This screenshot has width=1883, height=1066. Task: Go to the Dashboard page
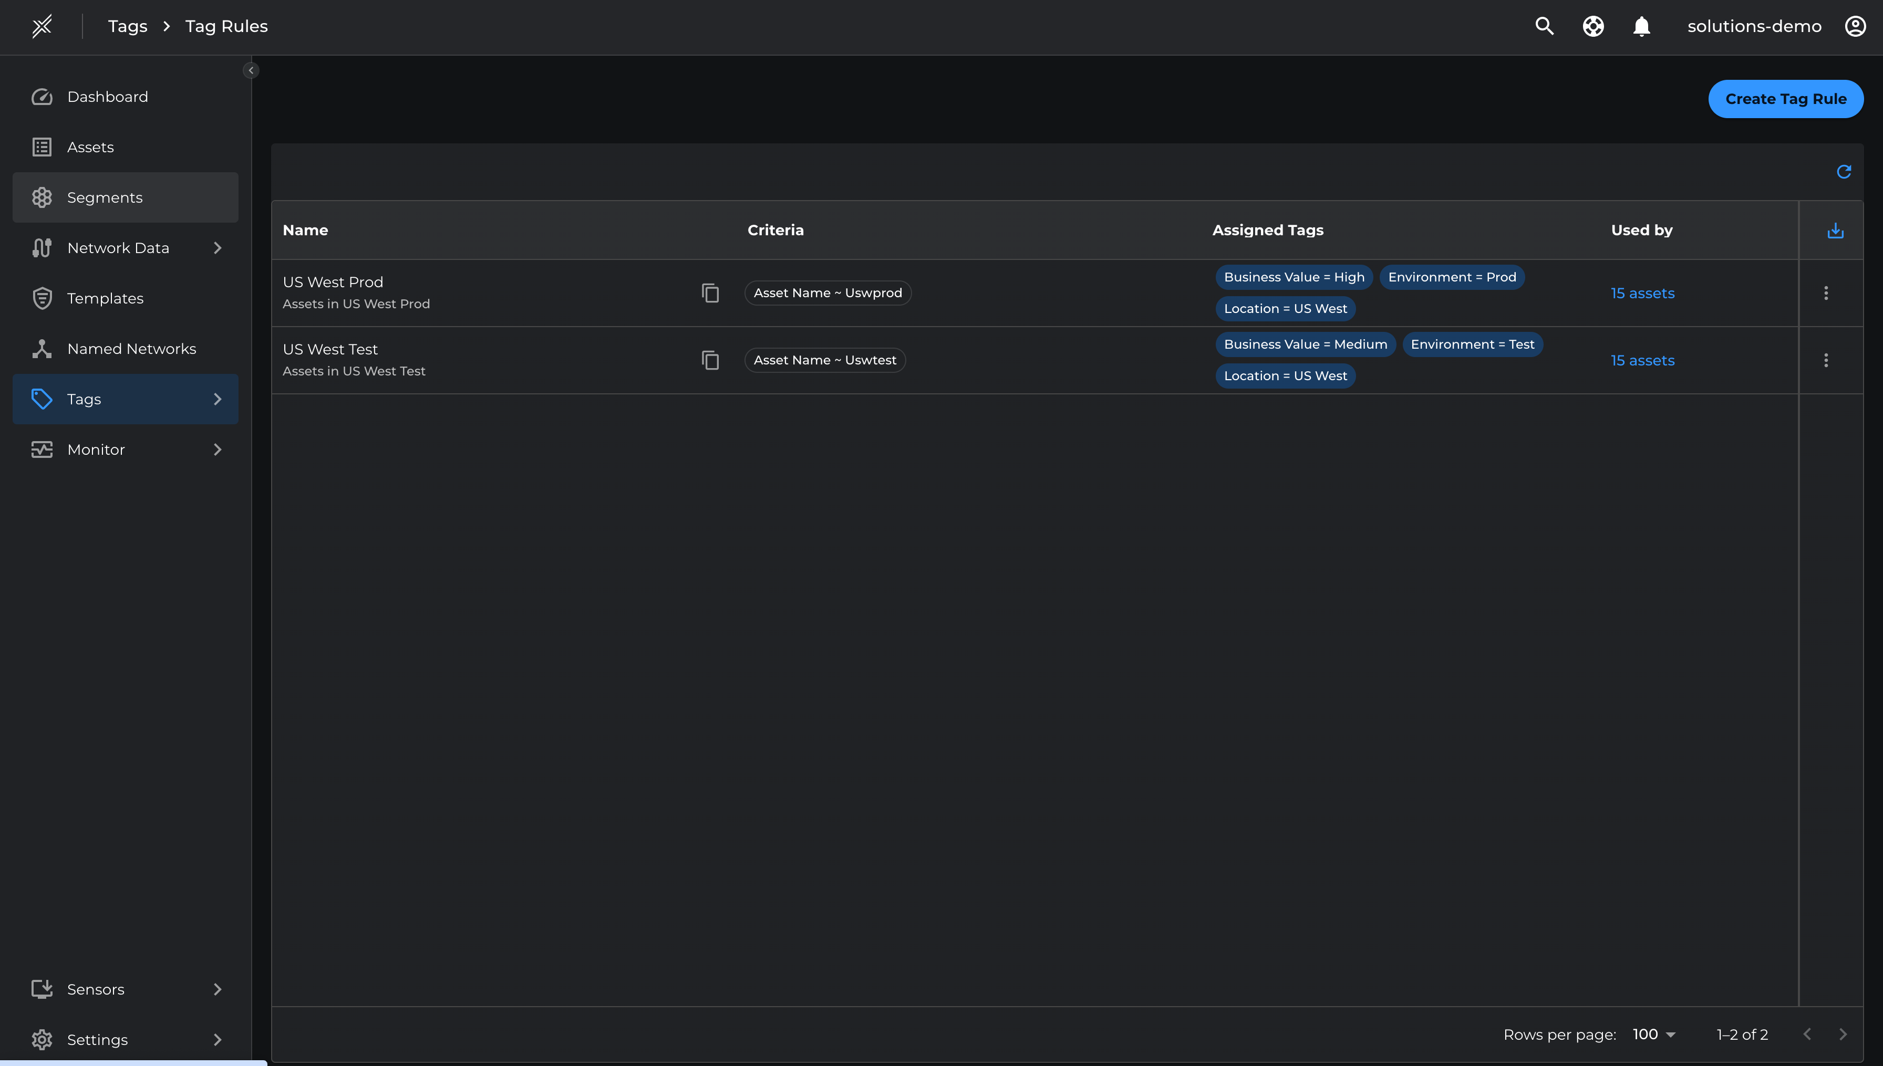[107, 97]
